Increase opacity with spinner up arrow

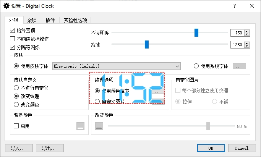coord(246,31)
